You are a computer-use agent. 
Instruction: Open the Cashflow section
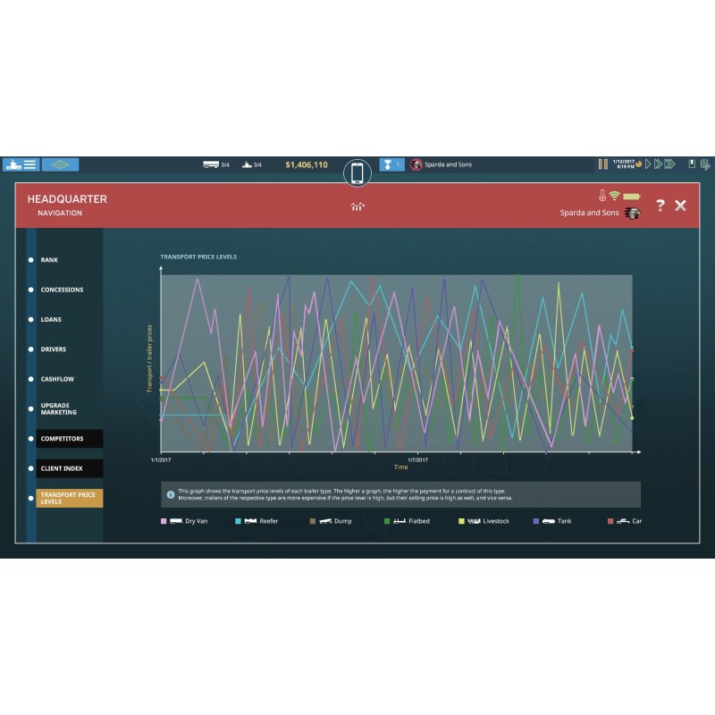[57, 379]
